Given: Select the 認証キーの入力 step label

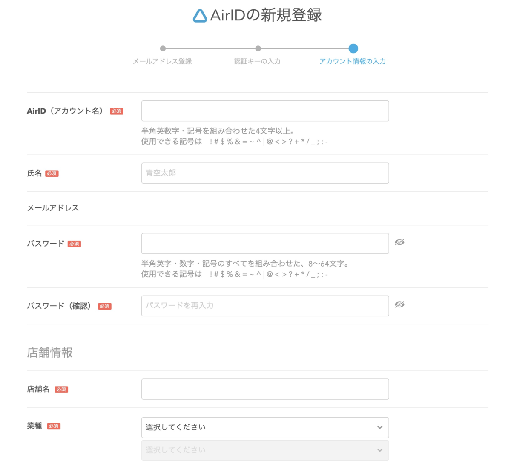Looking at the screenshot, I should coord(257,61).
